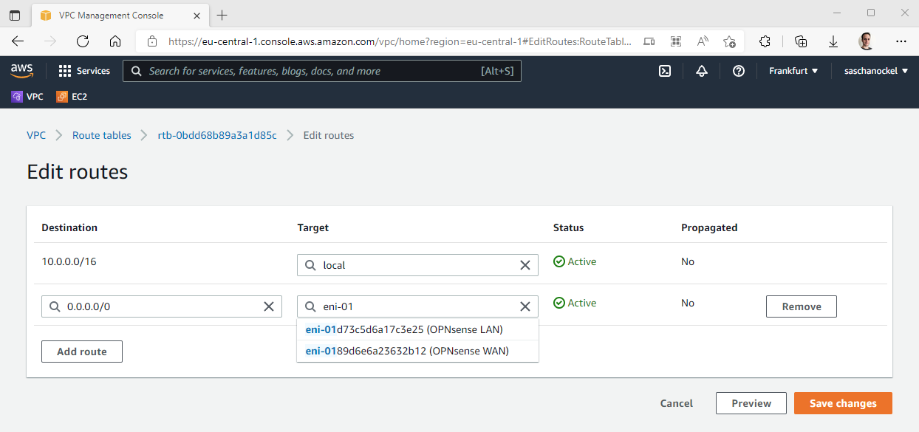
Task: Click the VPC shortcut in favorites bar
Action: pyautogui.click(x=27, y=97)
